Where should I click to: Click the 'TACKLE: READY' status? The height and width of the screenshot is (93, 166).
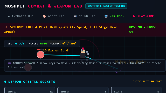pos(37,44)
